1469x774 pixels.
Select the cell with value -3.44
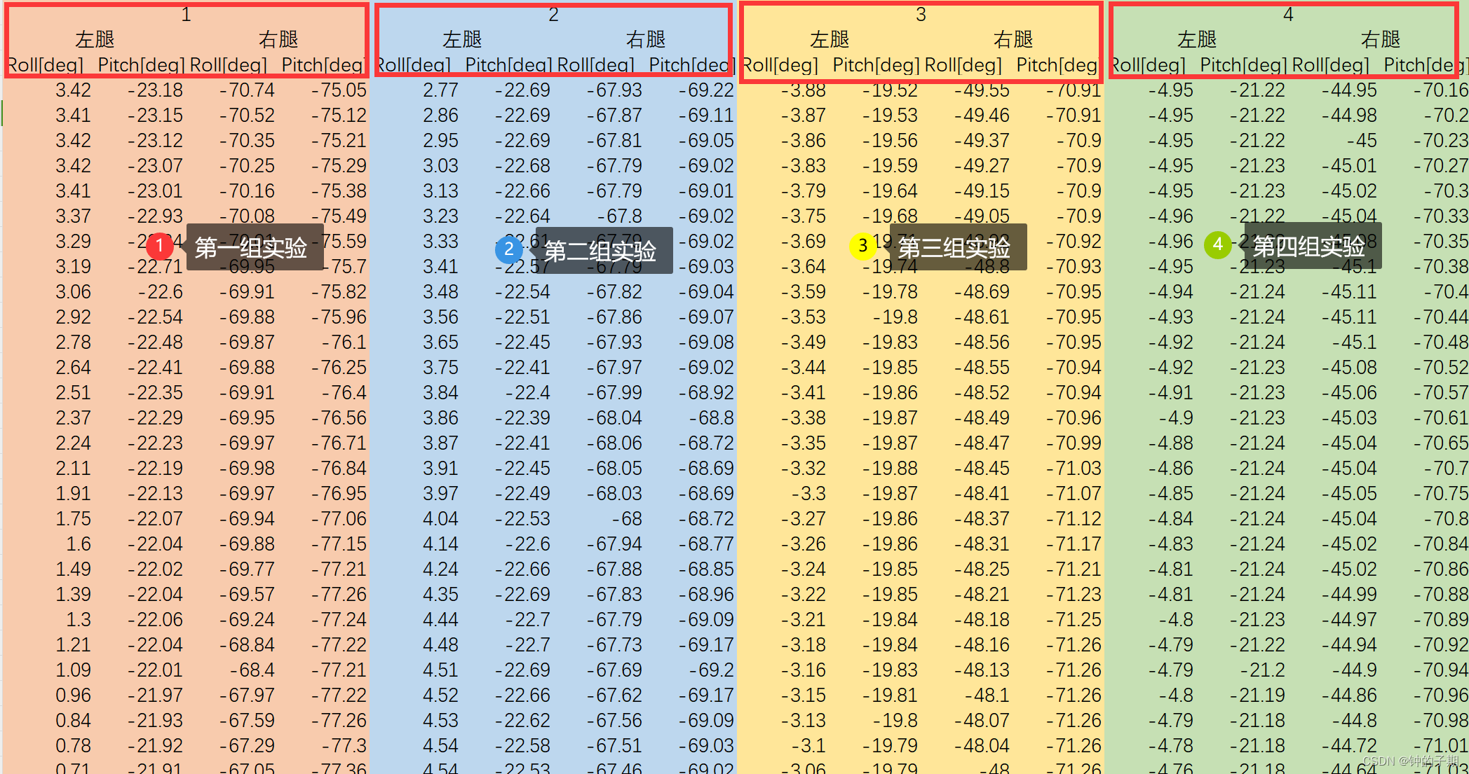coord(803,368)
